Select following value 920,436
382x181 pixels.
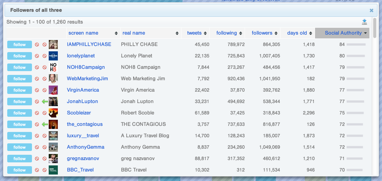click(236, 79)
